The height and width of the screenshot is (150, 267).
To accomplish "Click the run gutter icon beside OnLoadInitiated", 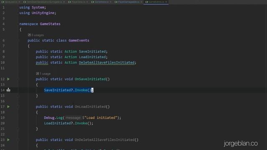I will (8, 107).
